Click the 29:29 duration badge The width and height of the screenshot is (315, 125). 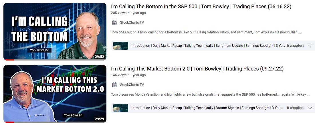(99, 119)
